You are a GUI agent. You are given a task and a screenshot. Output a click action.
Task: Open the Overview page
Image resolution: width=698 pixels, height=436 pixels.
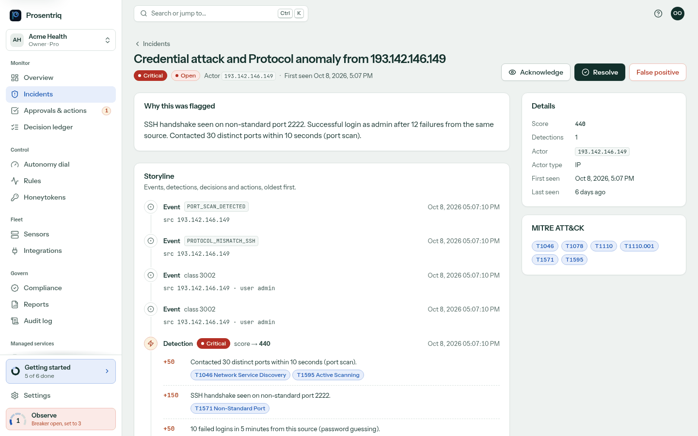(61, 78)
